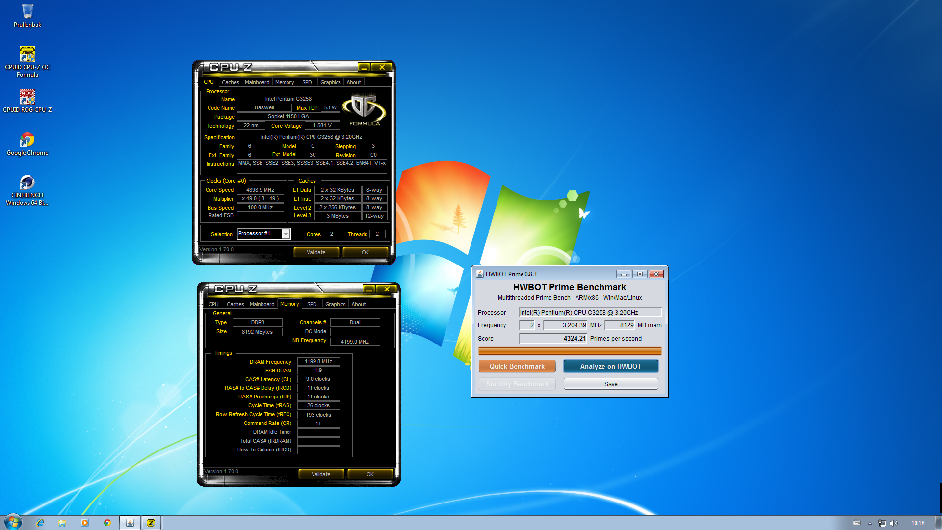Image resolution: width=942 pixels, height=530 pixels.
Task: Start the Quick Benchmark in HWBOT Prime
Action: pyautogui.click(x=517, y=366)
